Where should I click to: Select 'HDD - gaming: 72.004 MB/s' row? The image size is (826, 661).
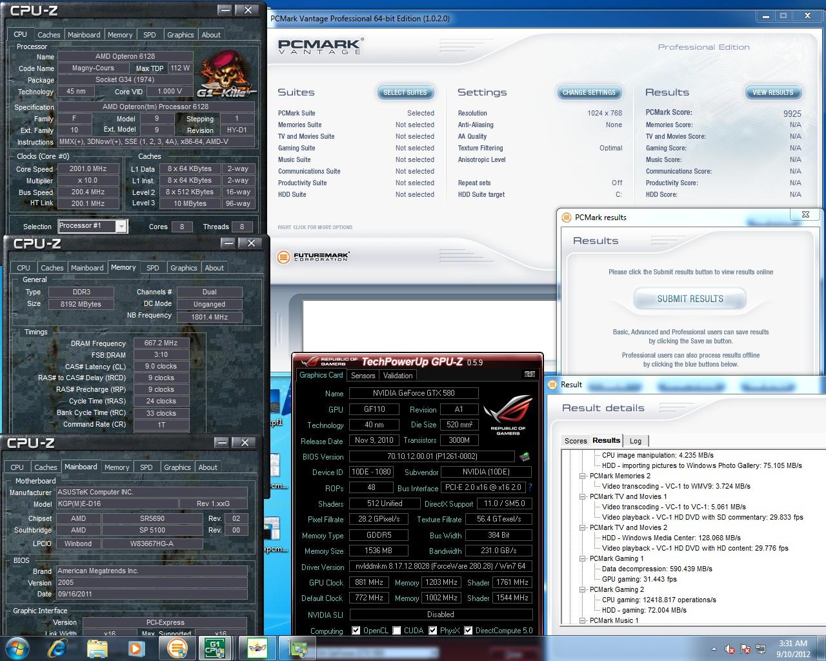pyautogui.click(x=644, y=610)
